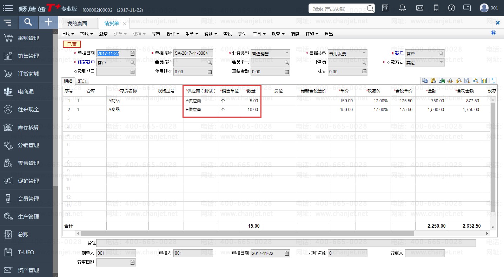
Task: Open help via the question mark circle
Action: [452, 8]
